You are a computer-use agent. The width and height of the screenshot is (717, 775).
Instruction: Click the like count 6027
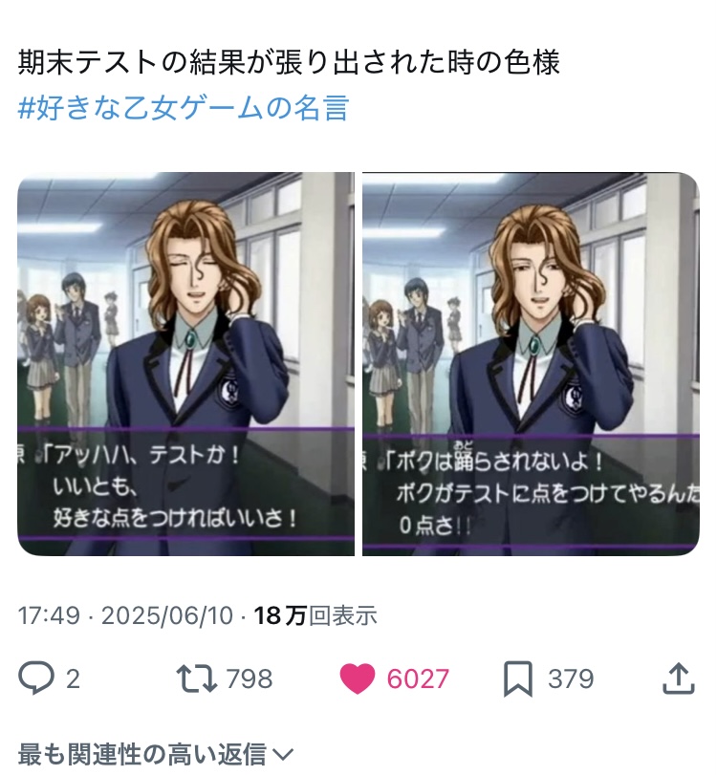(x=418, y=678)
